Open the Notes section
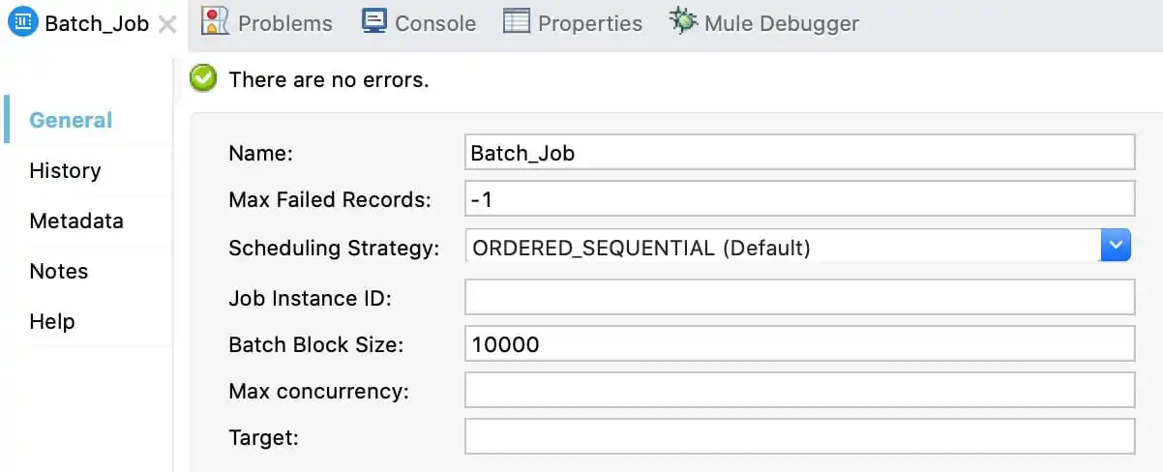 tap(59, 271)
